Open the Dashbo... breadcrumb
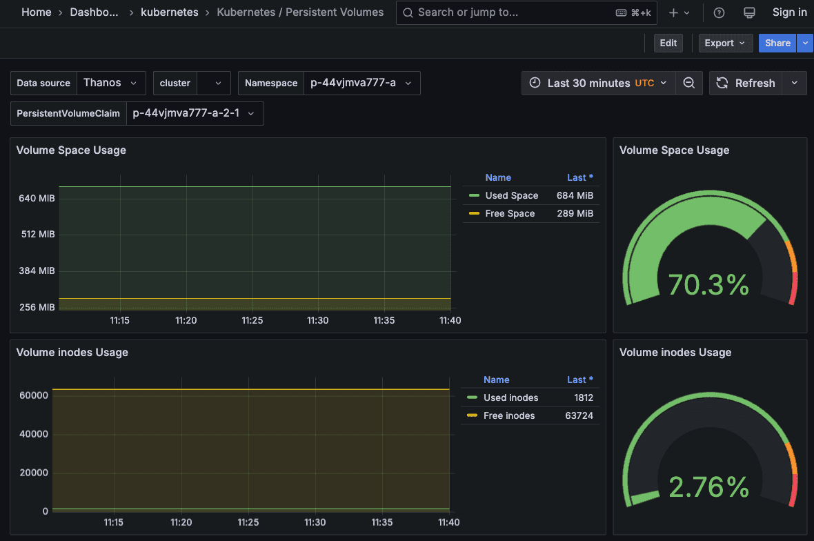The width and height of the screenshot is (814, 541). click(94, 12)
